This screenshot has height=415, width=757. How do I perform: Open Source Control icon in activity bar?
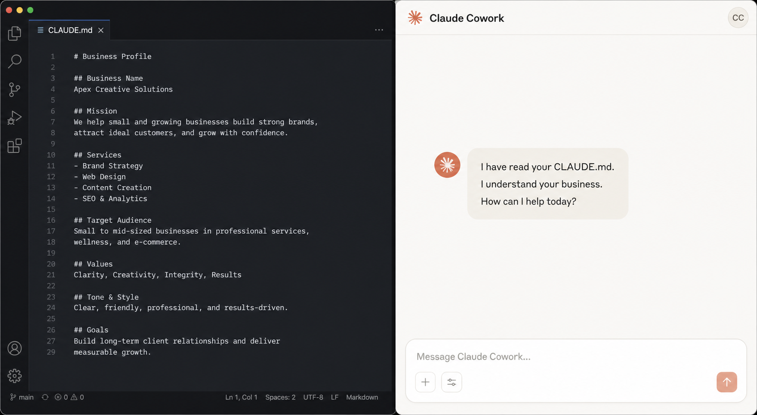14,89
